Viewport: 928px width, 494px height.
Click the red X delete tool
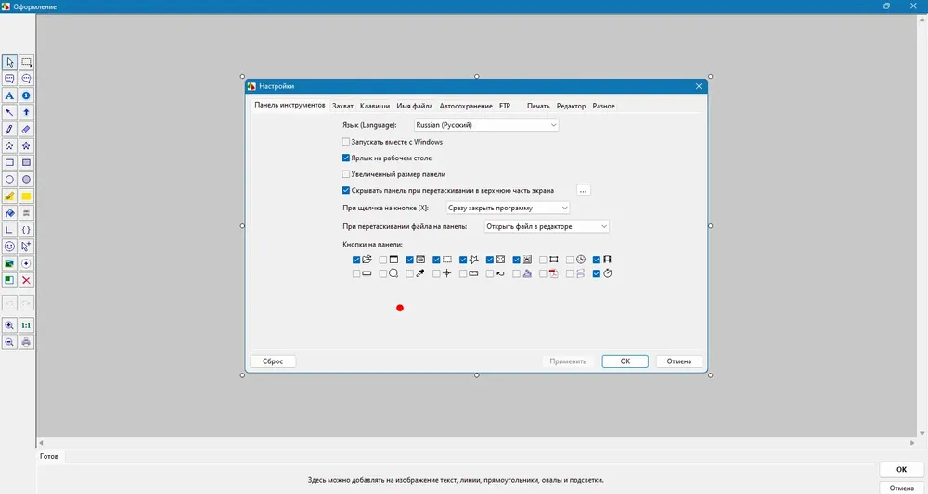coord(26,280)
